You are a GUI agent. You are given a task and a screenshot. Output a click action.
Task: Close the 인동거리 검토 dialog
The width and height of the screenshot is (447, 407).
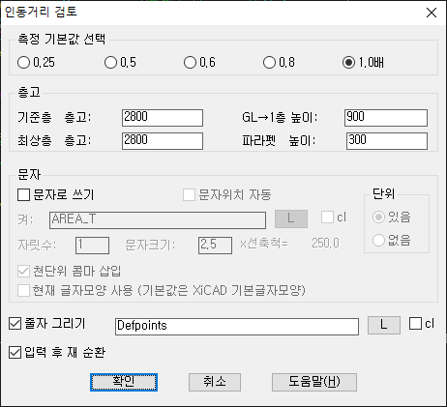point(432,13)
